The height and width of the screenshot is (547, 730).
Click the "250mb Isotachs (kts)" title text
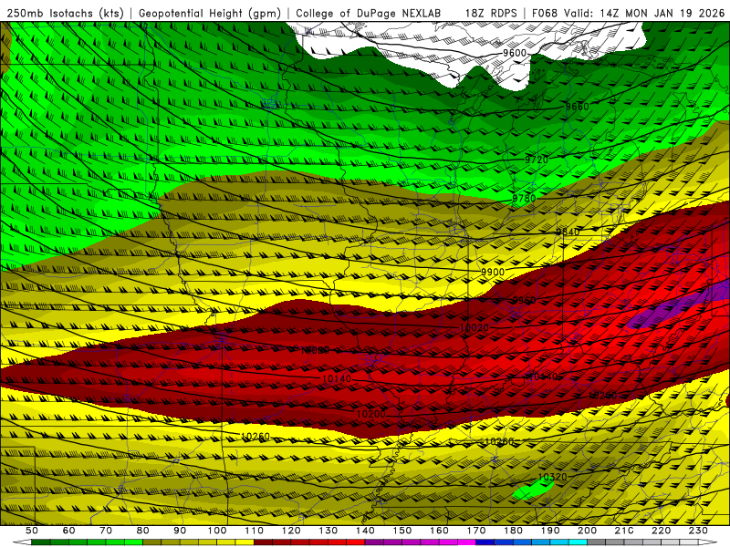pos(66,13)
